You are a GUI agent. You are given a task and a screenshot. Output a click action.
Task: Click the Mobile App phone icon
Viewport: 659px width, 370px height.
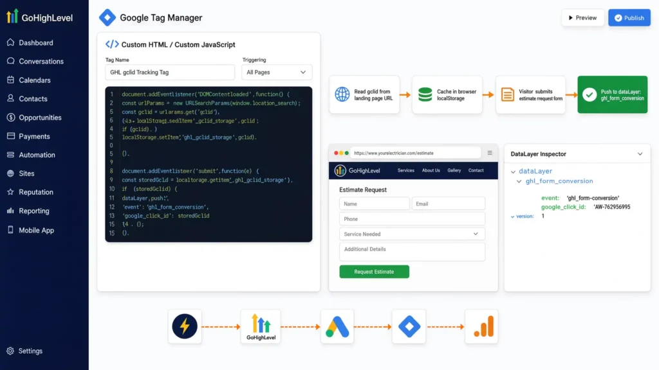pyautogui.click(x=10, y=230)
